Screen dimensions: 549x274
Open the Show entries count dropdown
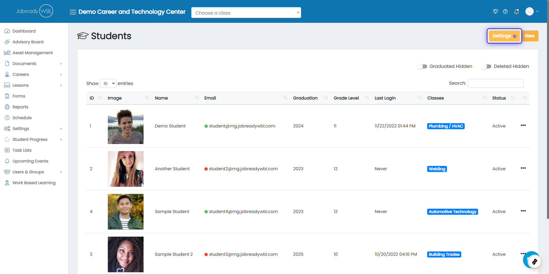pyautogui.click(x=108, y=84)
